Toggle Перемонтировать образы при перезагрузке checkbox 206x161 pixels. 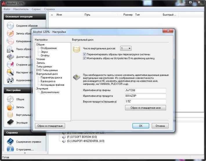click(x=85, y=54)
